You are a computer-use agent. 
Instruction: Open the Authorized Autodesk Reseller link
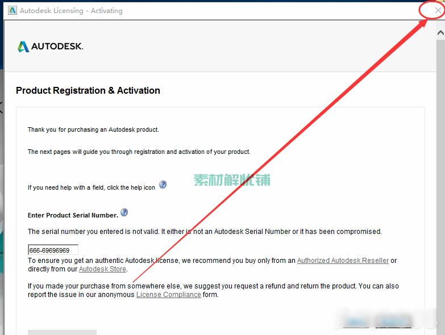point(343,261)
